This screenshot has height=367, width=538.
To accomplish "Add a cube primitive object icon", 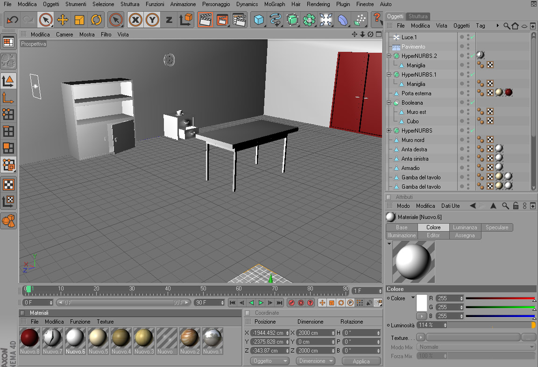I will 259,20.
